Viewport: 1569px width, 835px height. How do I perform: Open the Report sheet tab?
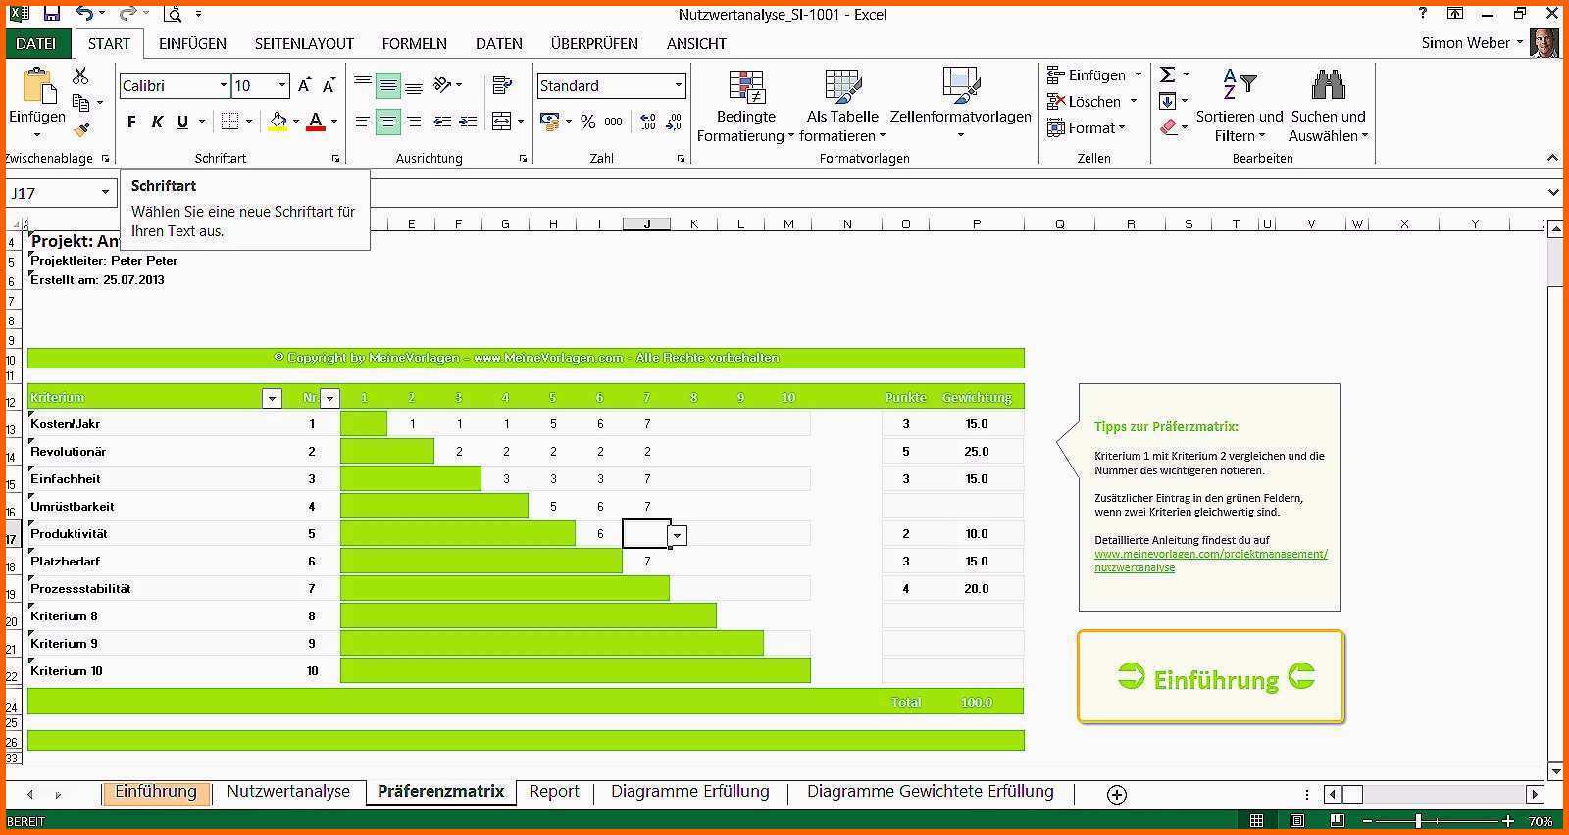click(554, 792)
